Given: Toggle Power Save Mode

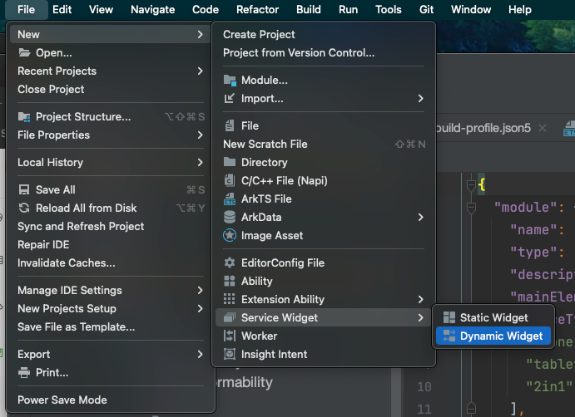Looking at the screenshot, I should [110, 400].
